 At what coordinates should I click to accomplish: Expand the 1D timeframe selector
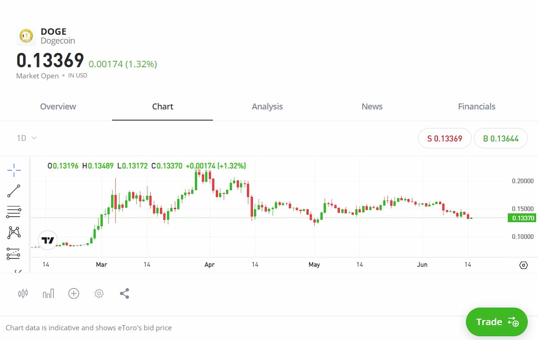tap(27, 138)
